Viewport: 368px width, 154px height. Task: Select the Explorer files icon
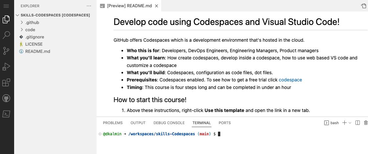tap(6, 19)
